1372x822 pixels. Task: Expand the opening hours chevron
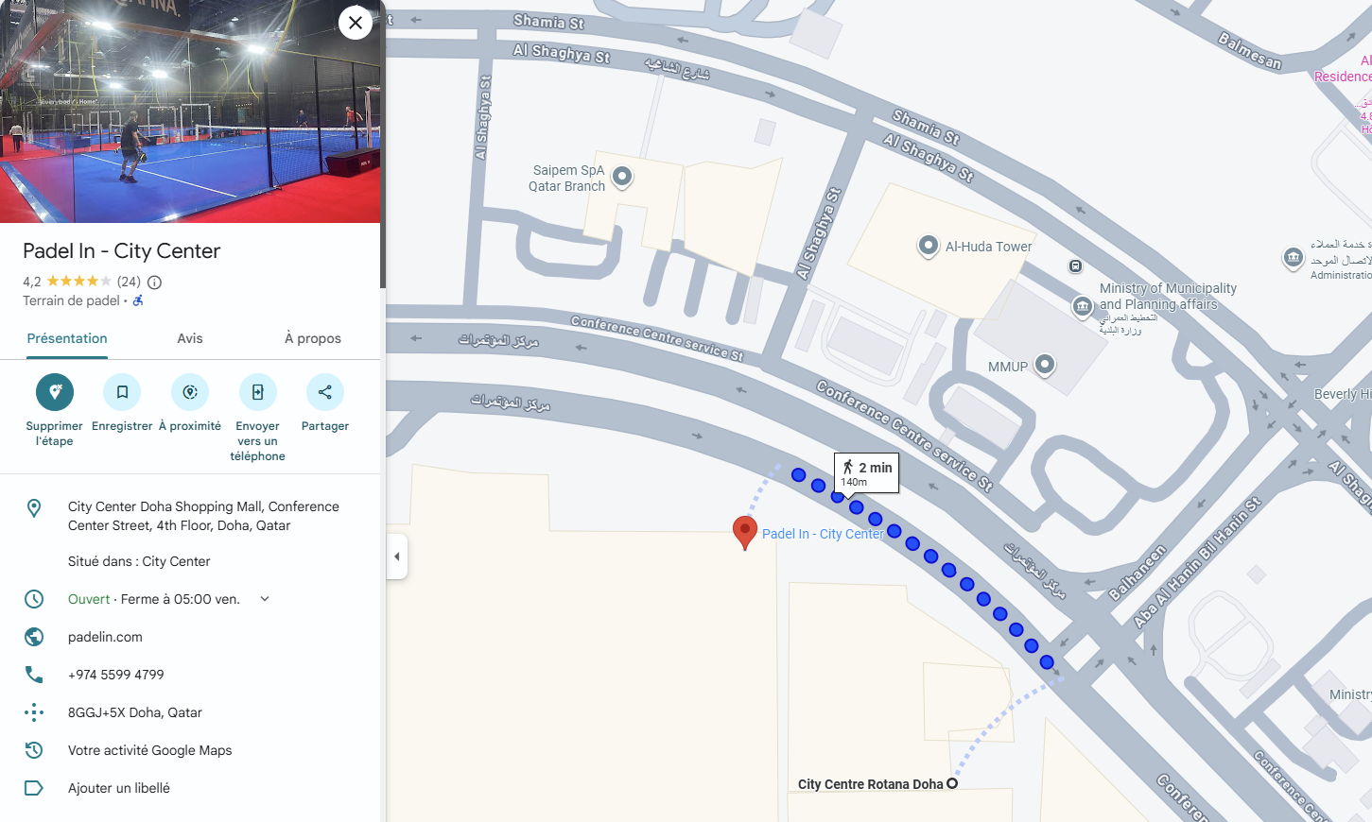[265, 599]
